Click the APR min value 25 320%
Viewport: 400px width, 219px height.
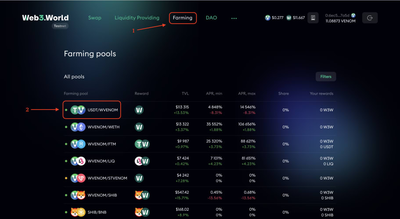click(214, 141)
